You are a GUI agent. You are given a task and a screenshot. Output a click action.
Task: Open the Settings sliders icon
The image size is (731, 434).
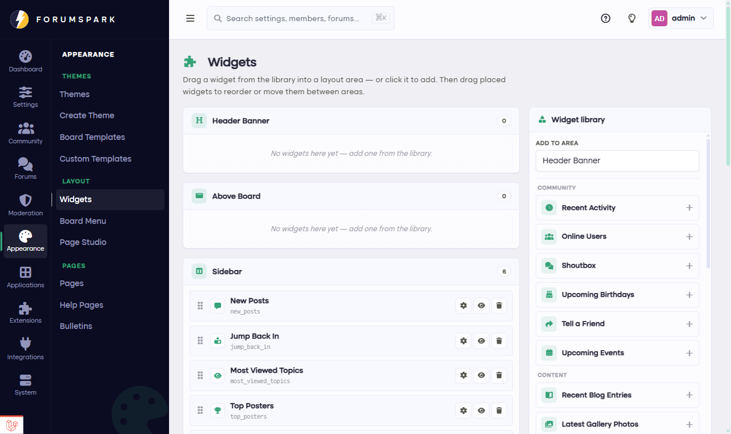point(26,92)
